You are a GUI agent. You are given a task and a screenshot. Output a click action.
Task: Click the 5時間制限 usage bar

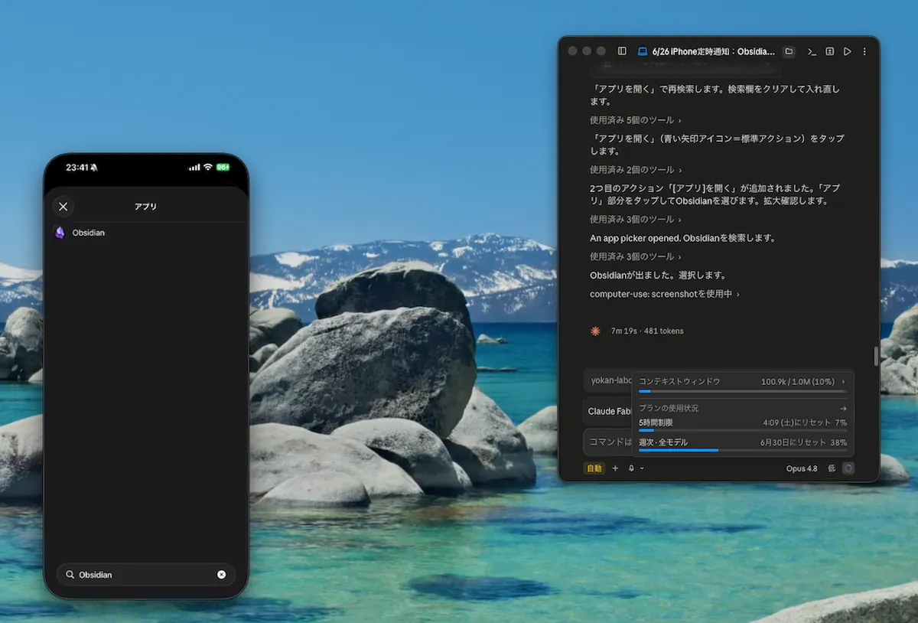click(742, 430)
